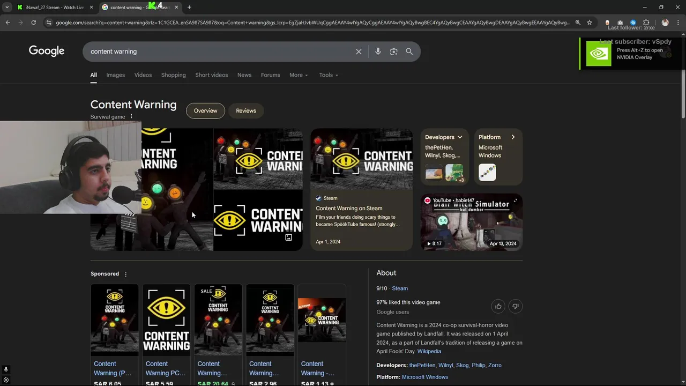This screenshot has width=686, height=386.
Task: Open the camera screenshot extension
Action: tap(620, 23)
